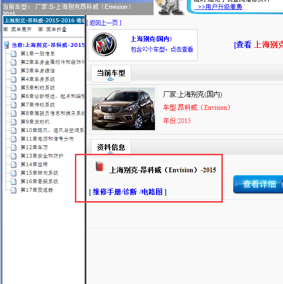This screenshot has height=284, width=283.
Task: Select root node 当前:上海别克-昂科威-2015
Action: [48, 45]
